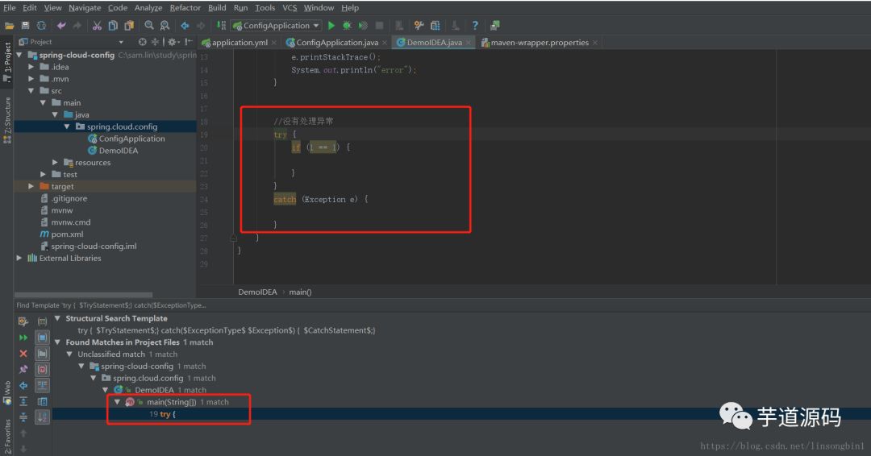
Task: Pin the find results tab
Action: point(23,370)
